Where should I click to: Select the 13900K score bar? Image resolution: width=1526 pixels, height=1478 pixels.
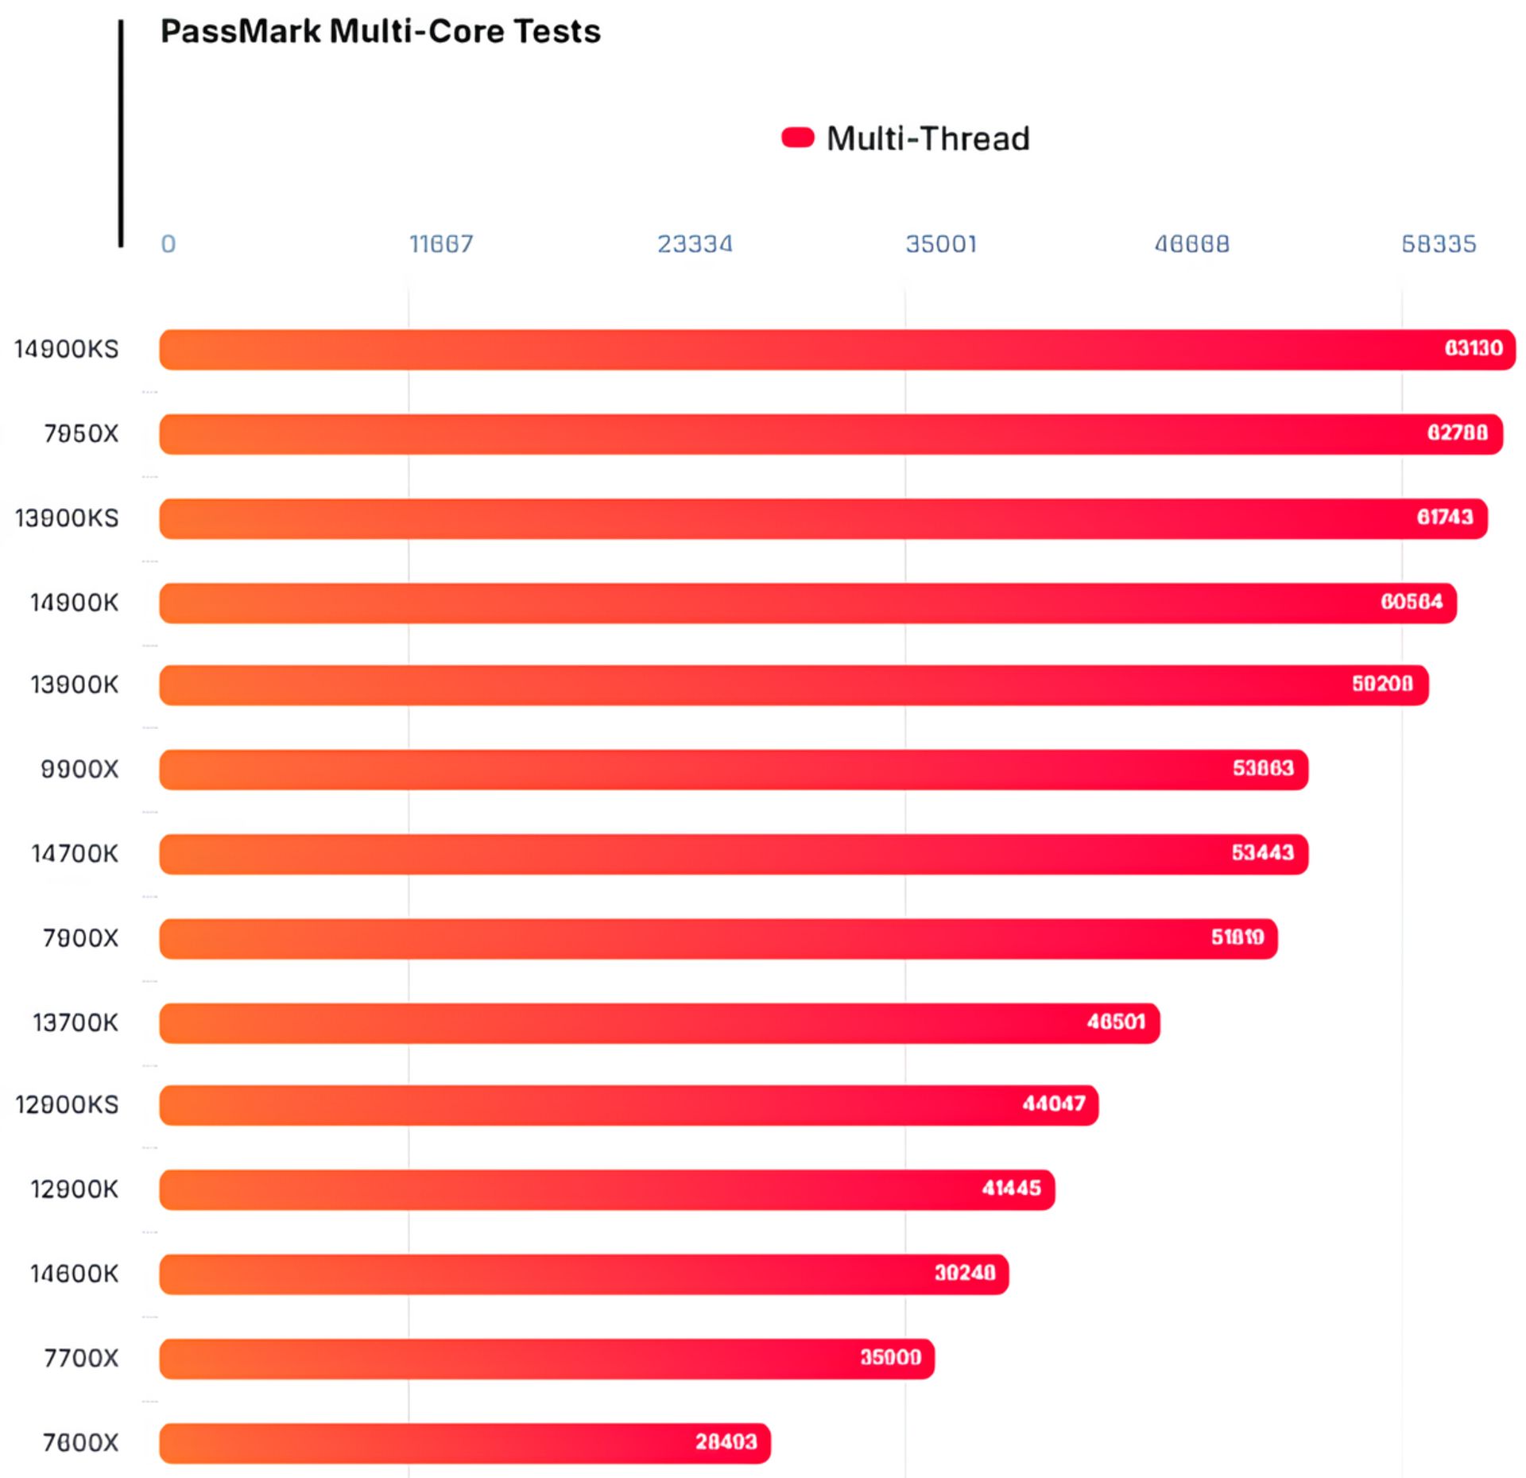click(x=793, y=685)
